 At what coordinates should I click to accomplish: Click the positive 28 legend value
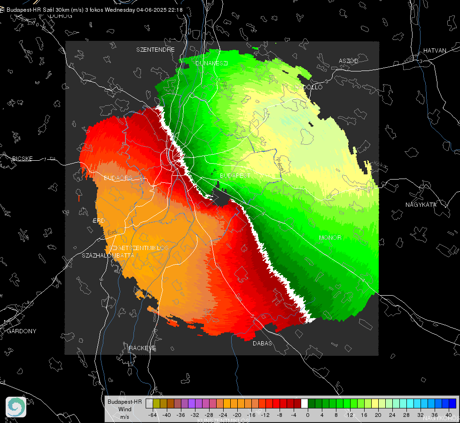[406, 415]
